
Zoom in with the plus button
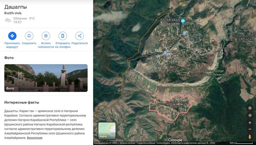click(x=250, y=123)
